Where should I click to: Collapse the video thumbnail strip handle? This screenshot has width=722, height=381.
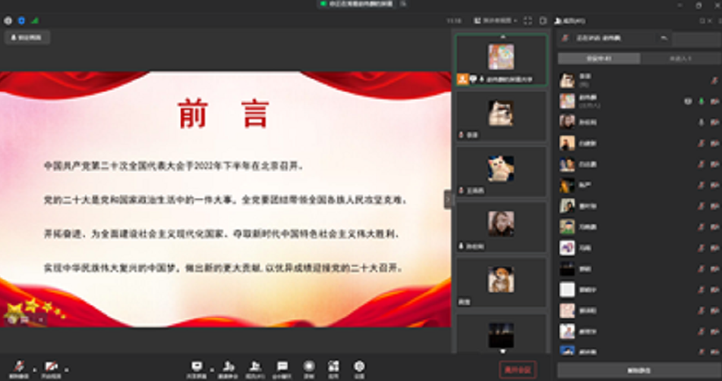[448, 199]
